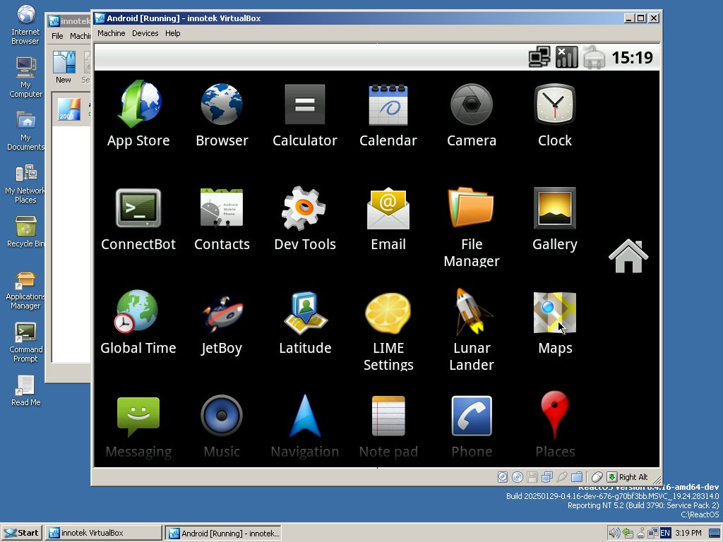This screenshot has width=723, height=542.
Task: Open the Contacts app
Action: coord(222,217)
